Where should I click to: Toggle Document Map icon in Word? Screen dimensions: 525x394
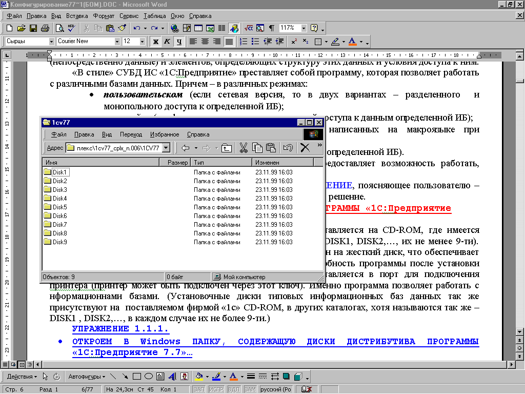[260, 28]
